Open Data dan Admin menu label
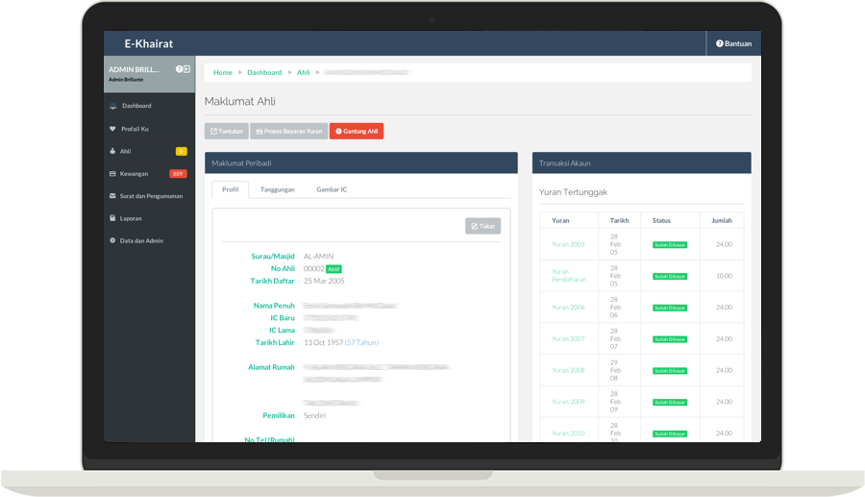Screen dimensions: 865x497 141,240
